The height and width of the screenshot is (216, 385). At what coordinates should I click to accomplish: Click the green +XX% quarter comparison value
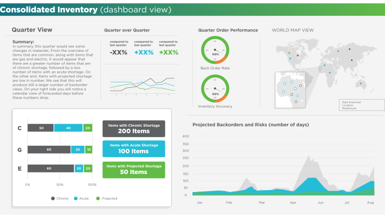168,52
